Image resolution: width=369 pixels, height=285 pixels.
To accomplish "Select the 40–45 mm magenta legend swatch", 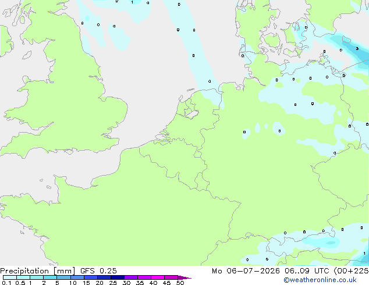I will (x=158, y=277).
